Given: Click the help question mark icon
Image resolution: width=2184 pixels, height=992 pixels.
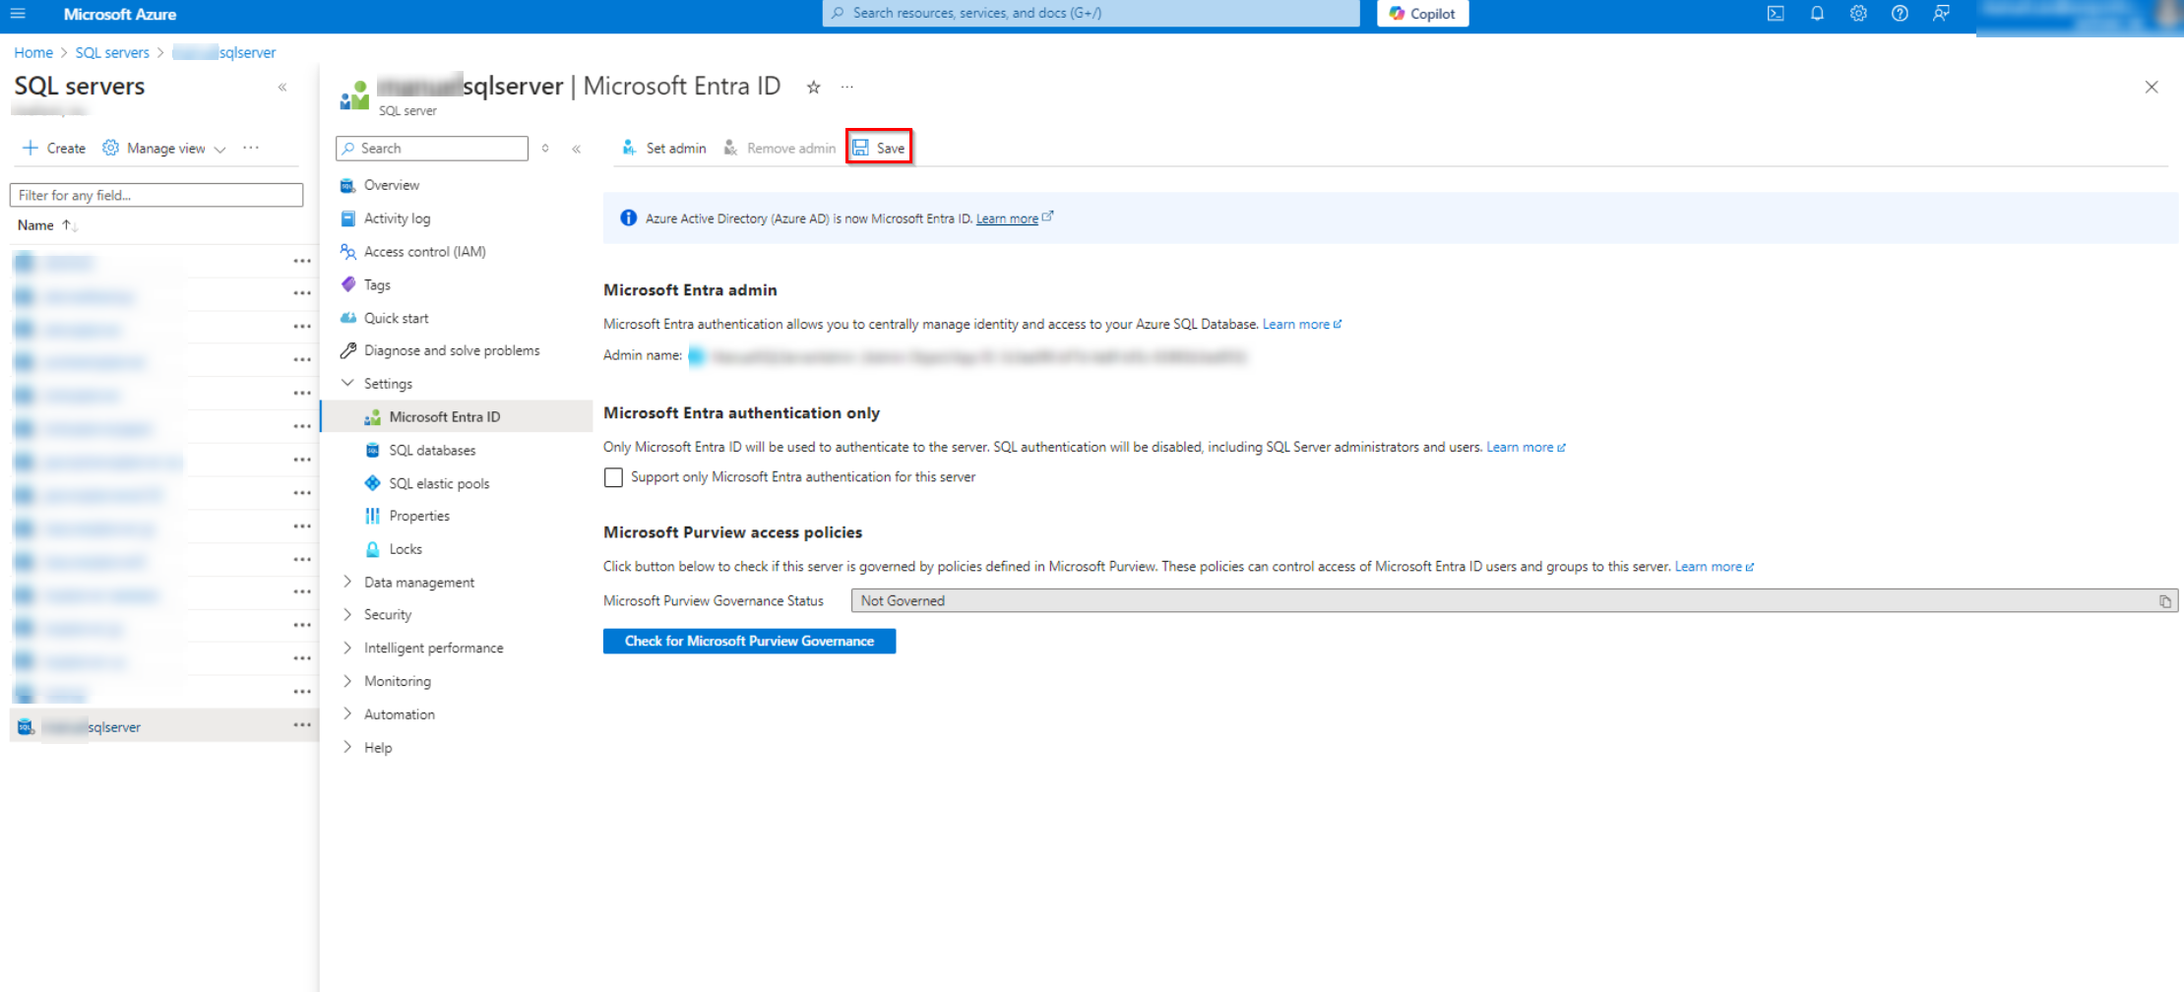Looking at the screenshot, I should [x=1900, y=14].
